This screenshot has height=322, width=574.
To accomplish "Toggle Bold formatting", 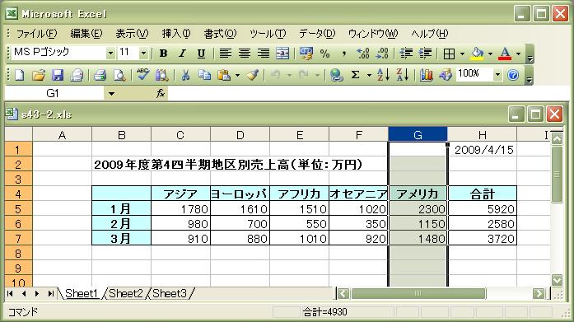I will click(x=163, y=54).
